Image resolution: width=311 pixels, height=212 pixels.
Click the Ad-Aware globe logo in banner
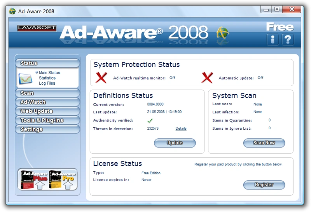[222, 33]
